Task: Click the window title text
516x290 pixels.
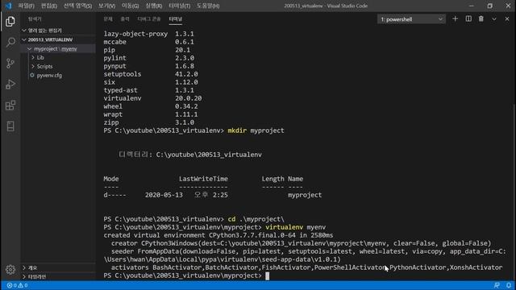Action: coord(326,6)
